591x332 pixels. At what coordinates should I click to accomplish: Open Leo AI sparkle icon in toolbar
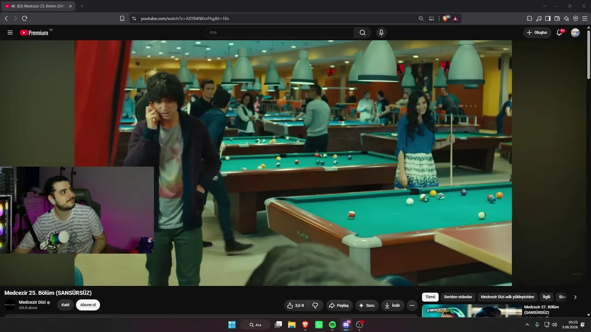pos(566,18)
